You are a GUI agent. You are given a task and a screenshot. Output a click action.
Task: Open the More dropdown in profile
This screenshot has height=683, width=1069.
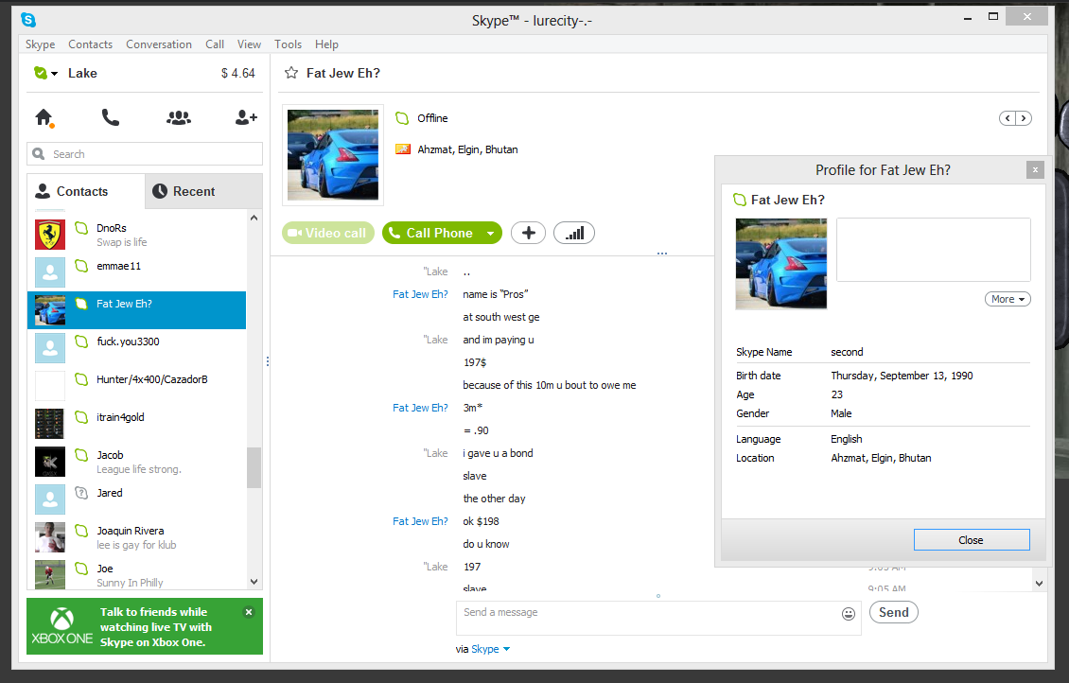(1008, 299)
